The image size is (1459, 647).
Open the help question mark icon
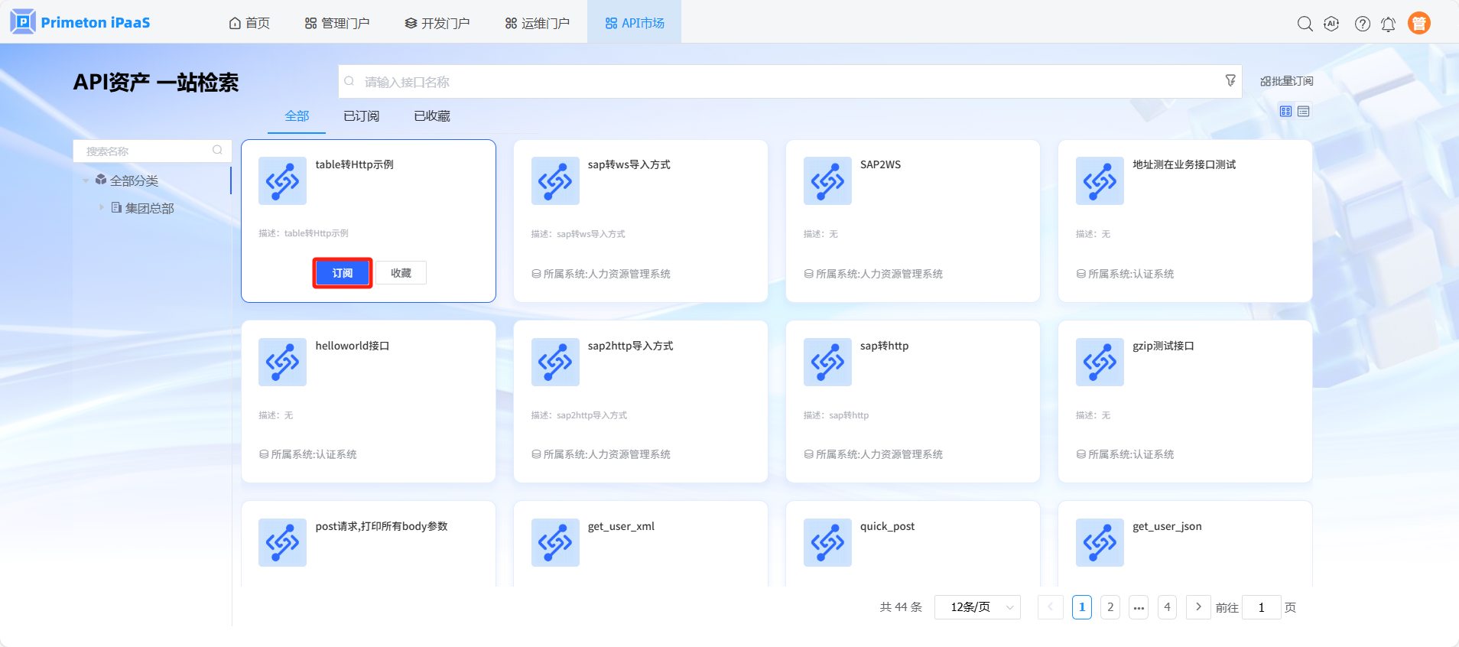(x=1362, y=24)
